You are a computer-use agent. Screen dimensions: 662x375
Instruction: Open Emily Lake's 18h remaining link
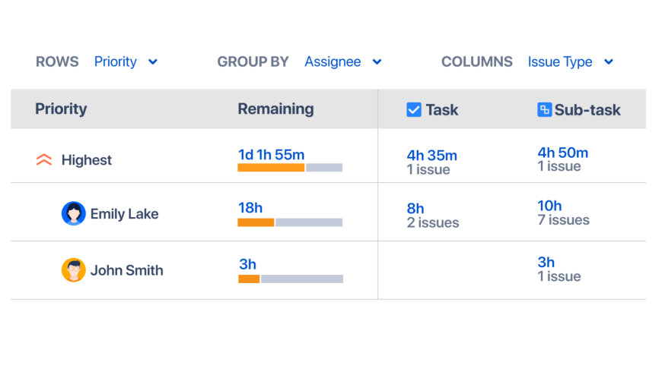coord(250,208)
